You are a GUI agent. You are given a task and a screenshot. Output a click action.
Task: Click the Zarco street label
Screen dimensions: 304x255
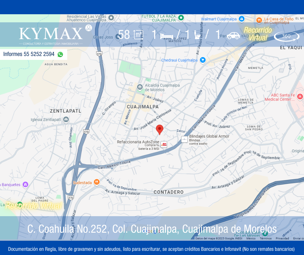coord(181,131)
